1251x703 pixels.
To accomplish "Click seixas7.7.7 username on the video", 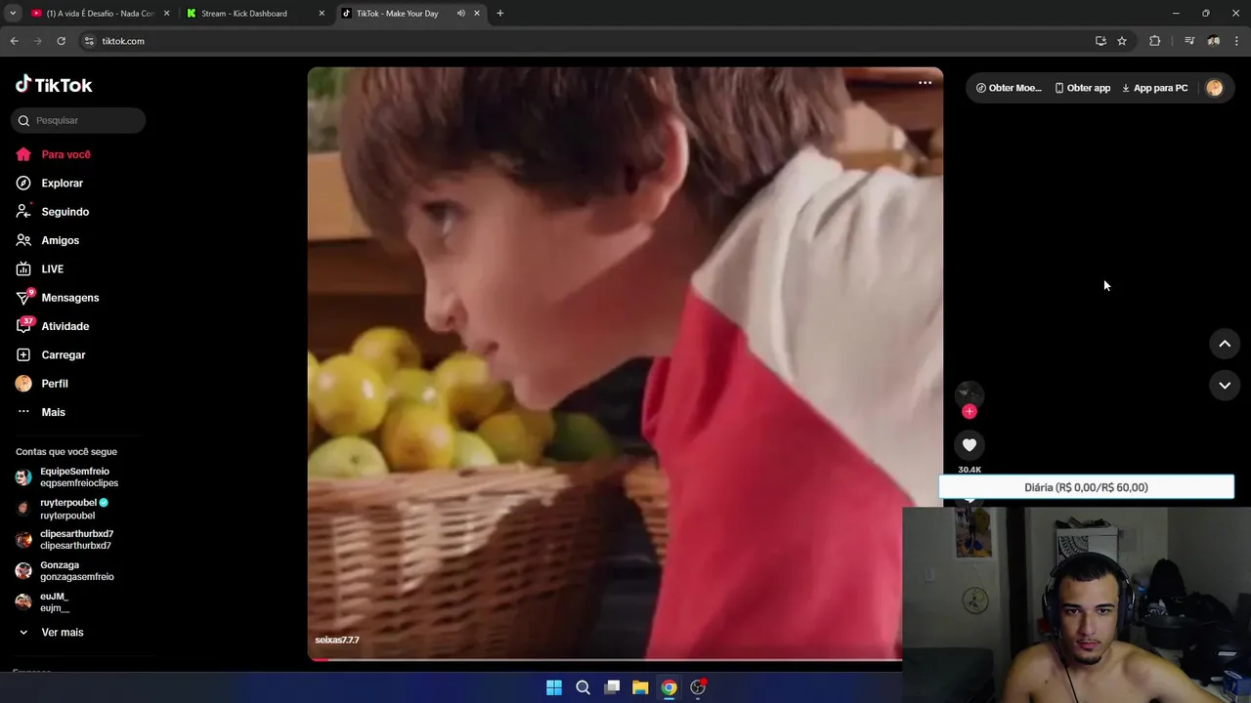I will pyautogui.click(x=337, y=640).
